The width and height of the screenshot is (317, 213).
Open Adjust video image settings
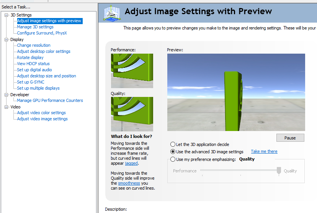tap(42, 119)
